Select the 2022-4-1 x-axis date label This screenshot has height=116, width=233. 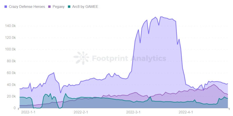[x=186, y=112]
